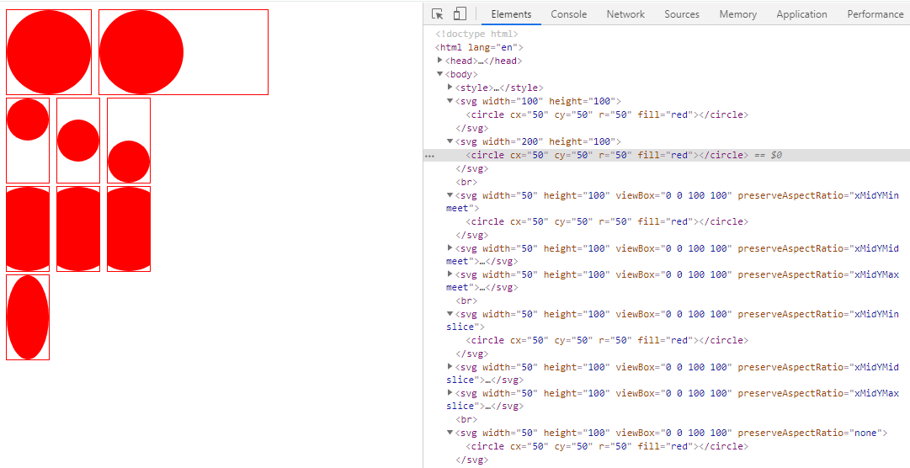
Task: Select the html lang="en" node
Action: [x=478, y=47]
